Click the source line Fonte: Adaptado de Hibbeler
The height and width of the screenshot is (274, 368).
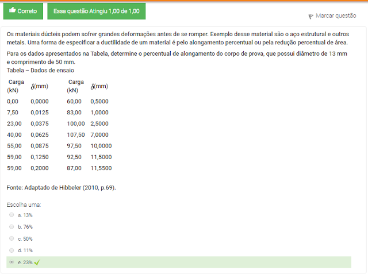point(62,188)
